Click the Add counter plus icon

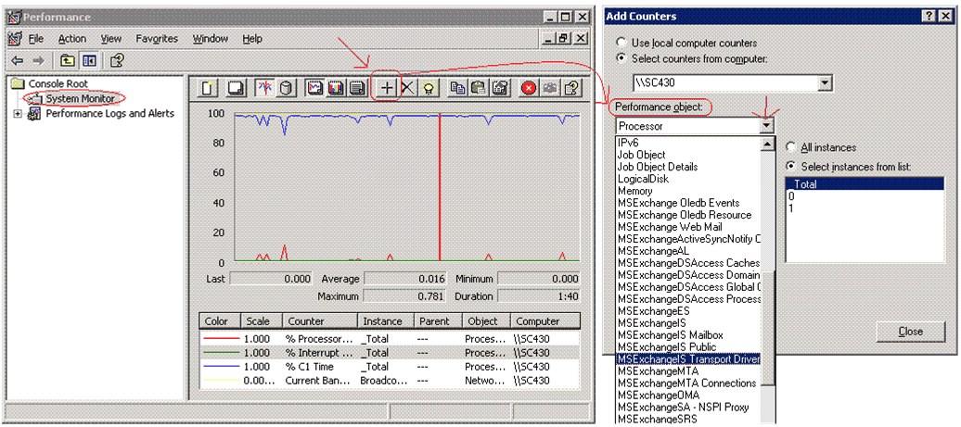388,88
